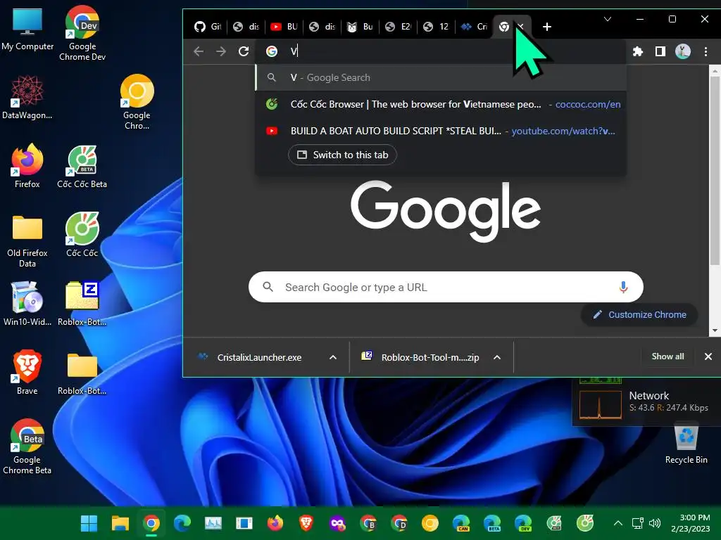721x540 pixels.
Task: Open Edge Canary from the taskbar
Action: coord(461,523)
